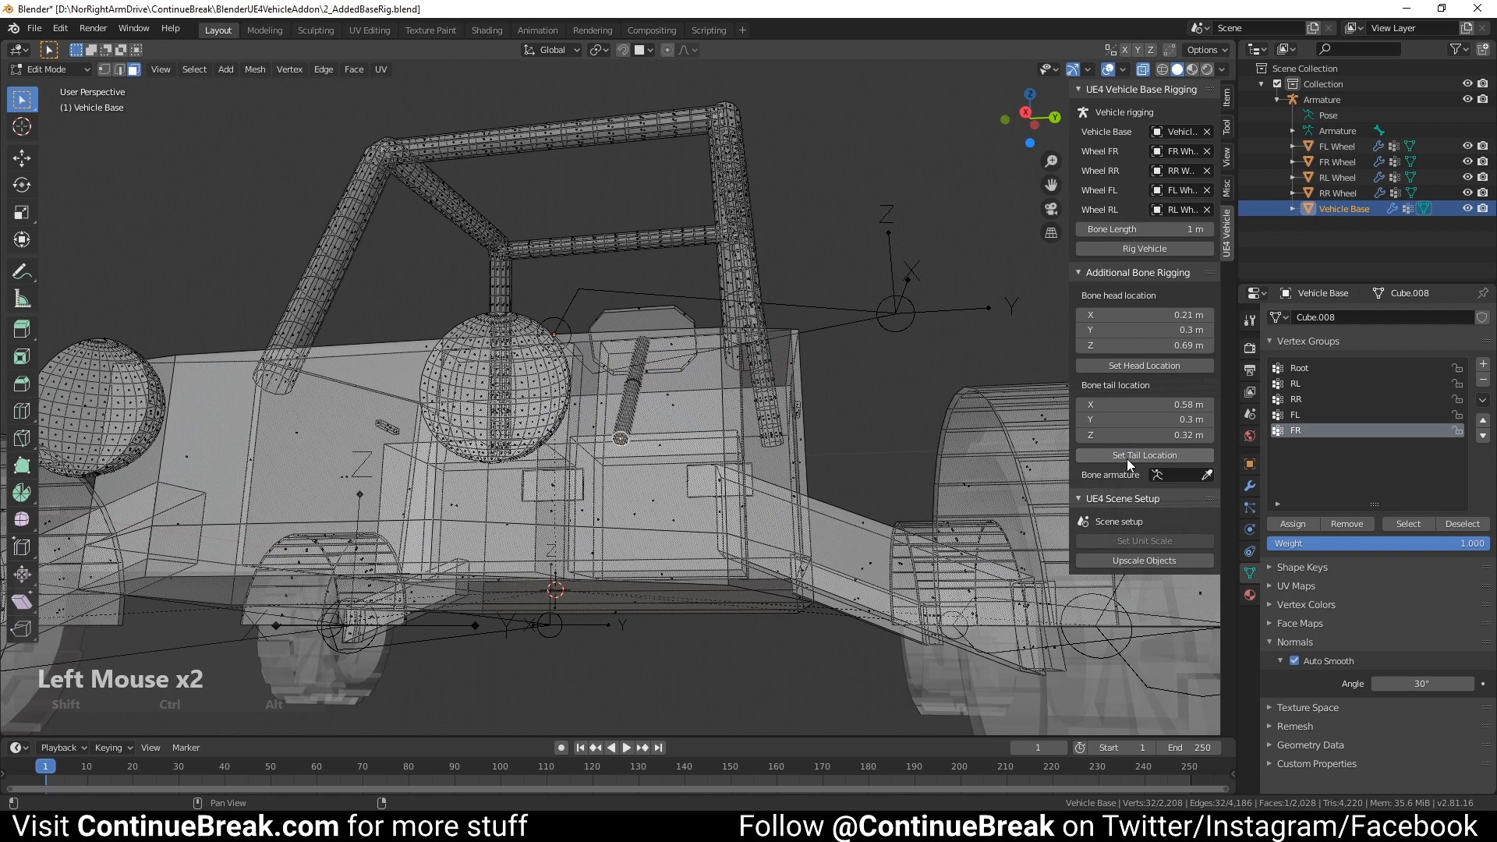Toggle X-Ray display in viewport header
The image size is (1497, 842).
pyautogui.click(x=1142, y=70)
